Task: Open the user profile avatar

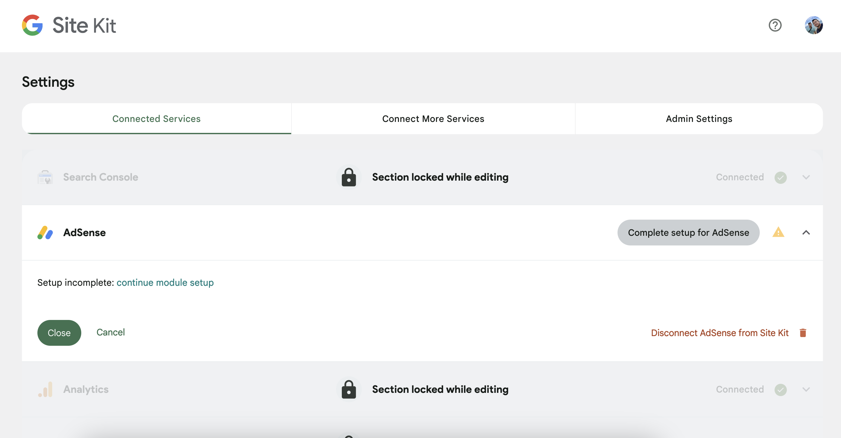Action: (x=813, y=25)
